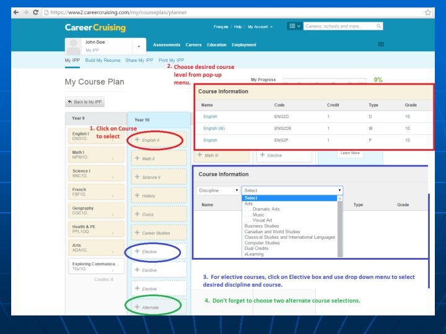Open the Share My IPP tab

tap(139, 60)
